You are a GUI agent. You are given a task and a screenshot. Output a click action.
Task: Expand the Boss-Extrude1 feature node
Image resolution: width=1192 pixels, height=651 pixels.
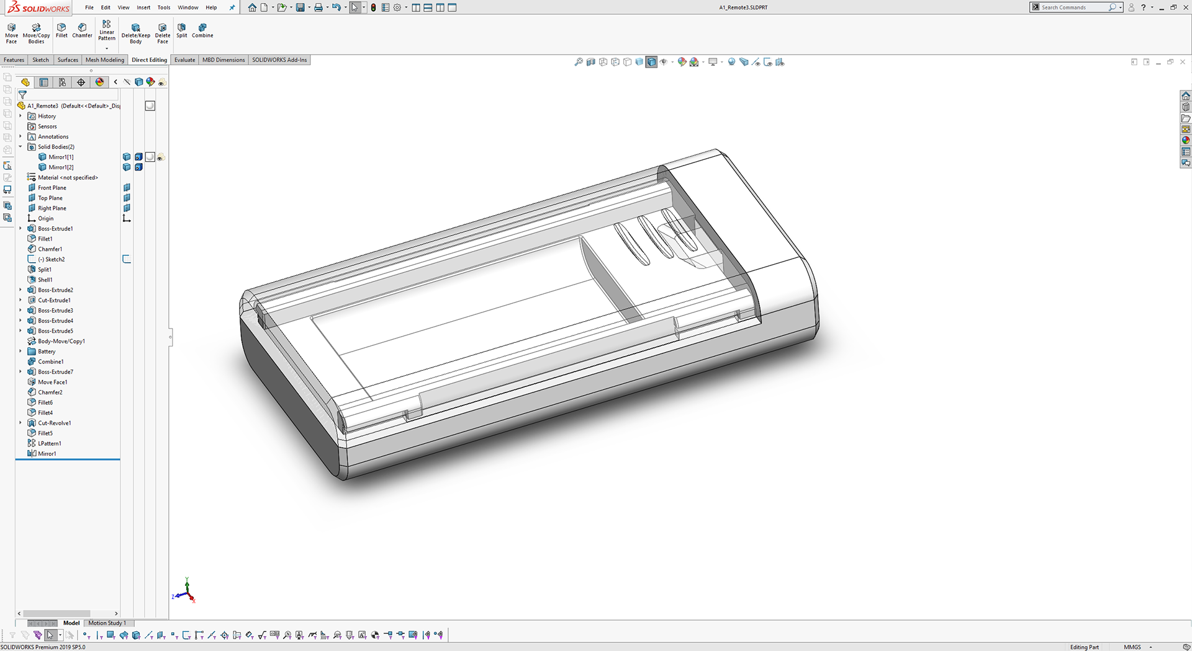coord(20,229)
